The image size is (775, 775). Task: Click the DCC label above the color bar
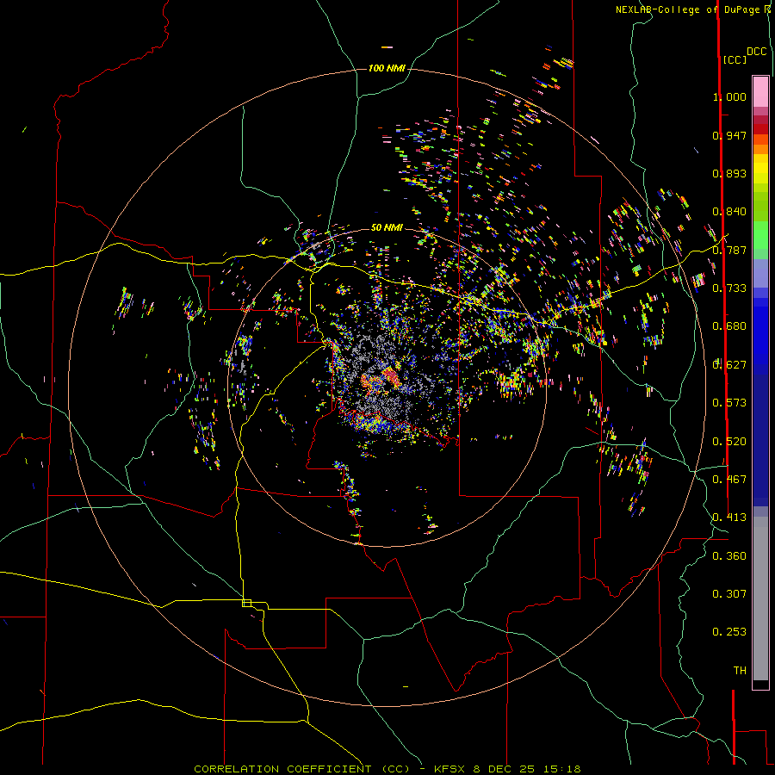pyautogui.click(x=757, y=52)
